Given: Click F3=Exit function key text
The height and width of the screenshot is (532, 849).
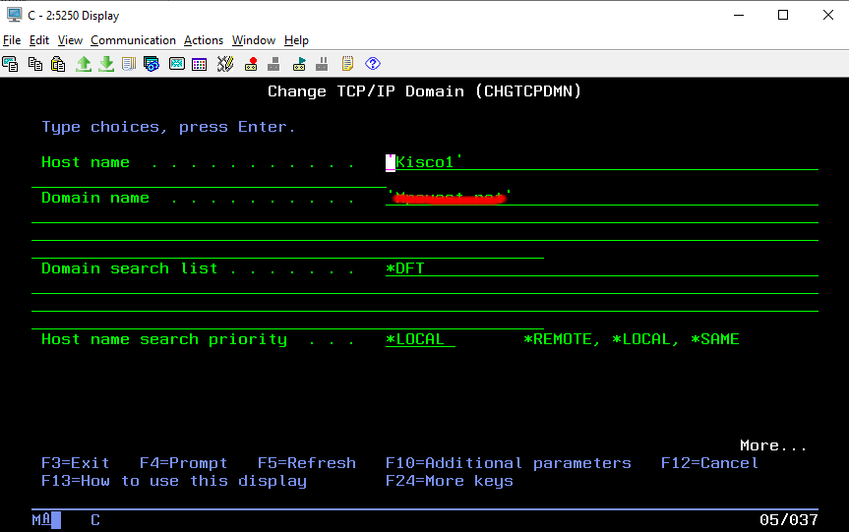Looking at the screenshot, I should click(x=76, y=463).
